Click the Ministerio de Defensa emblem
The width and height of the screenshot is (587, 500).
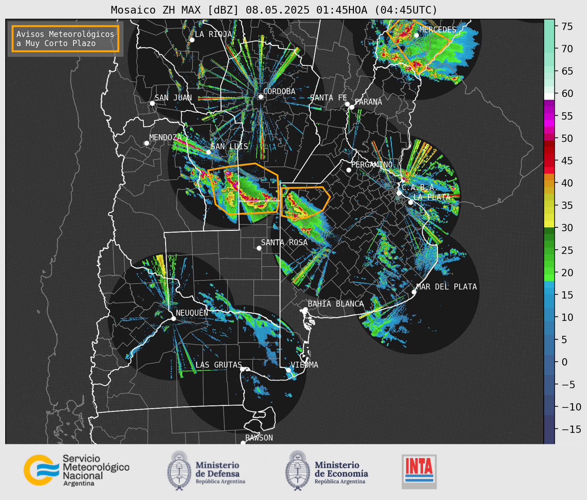(x=179, y=470)
